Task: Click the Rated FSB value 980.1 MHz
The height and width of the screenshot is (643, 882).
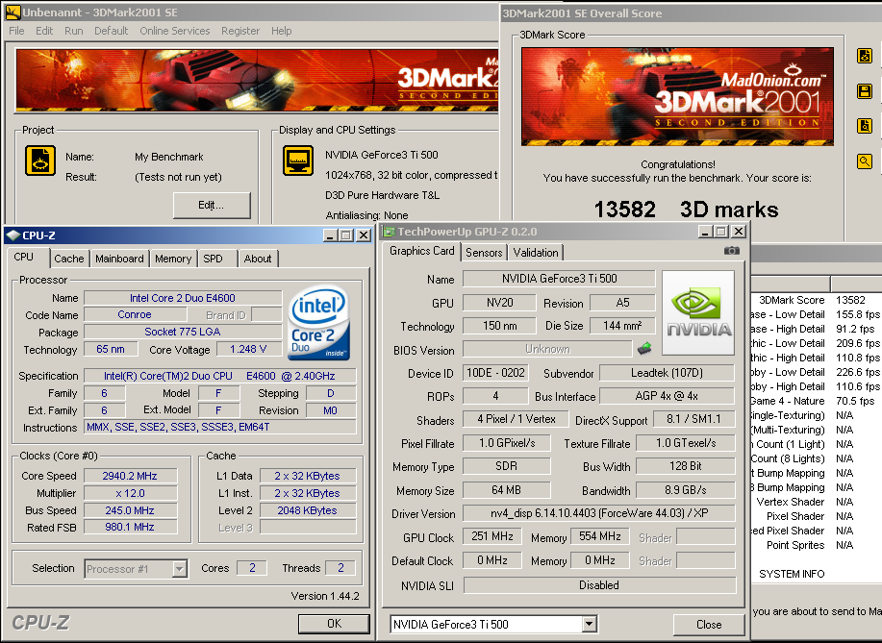Action: (131, 528)
